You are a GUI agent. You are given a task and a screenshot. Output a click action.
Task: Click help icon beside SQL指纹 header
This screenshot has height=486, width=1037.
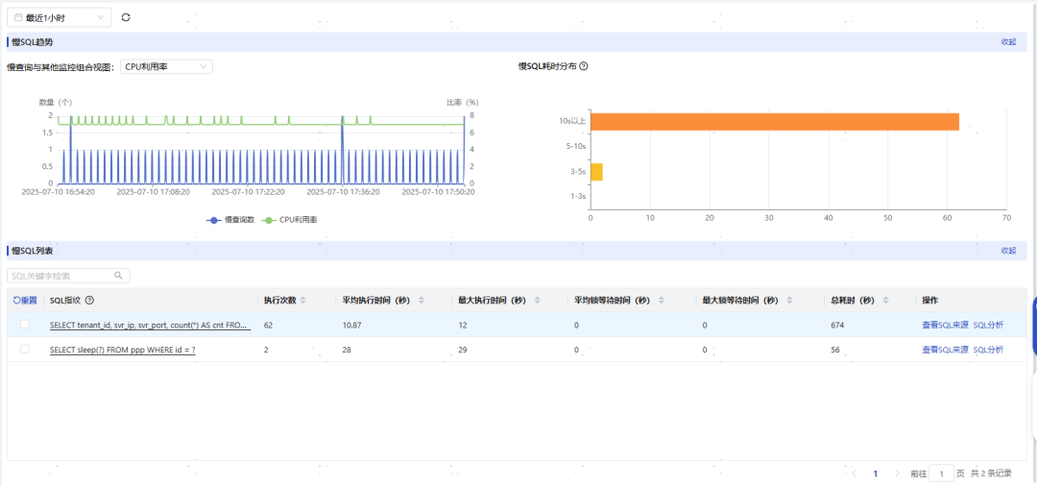click(89, 301)
